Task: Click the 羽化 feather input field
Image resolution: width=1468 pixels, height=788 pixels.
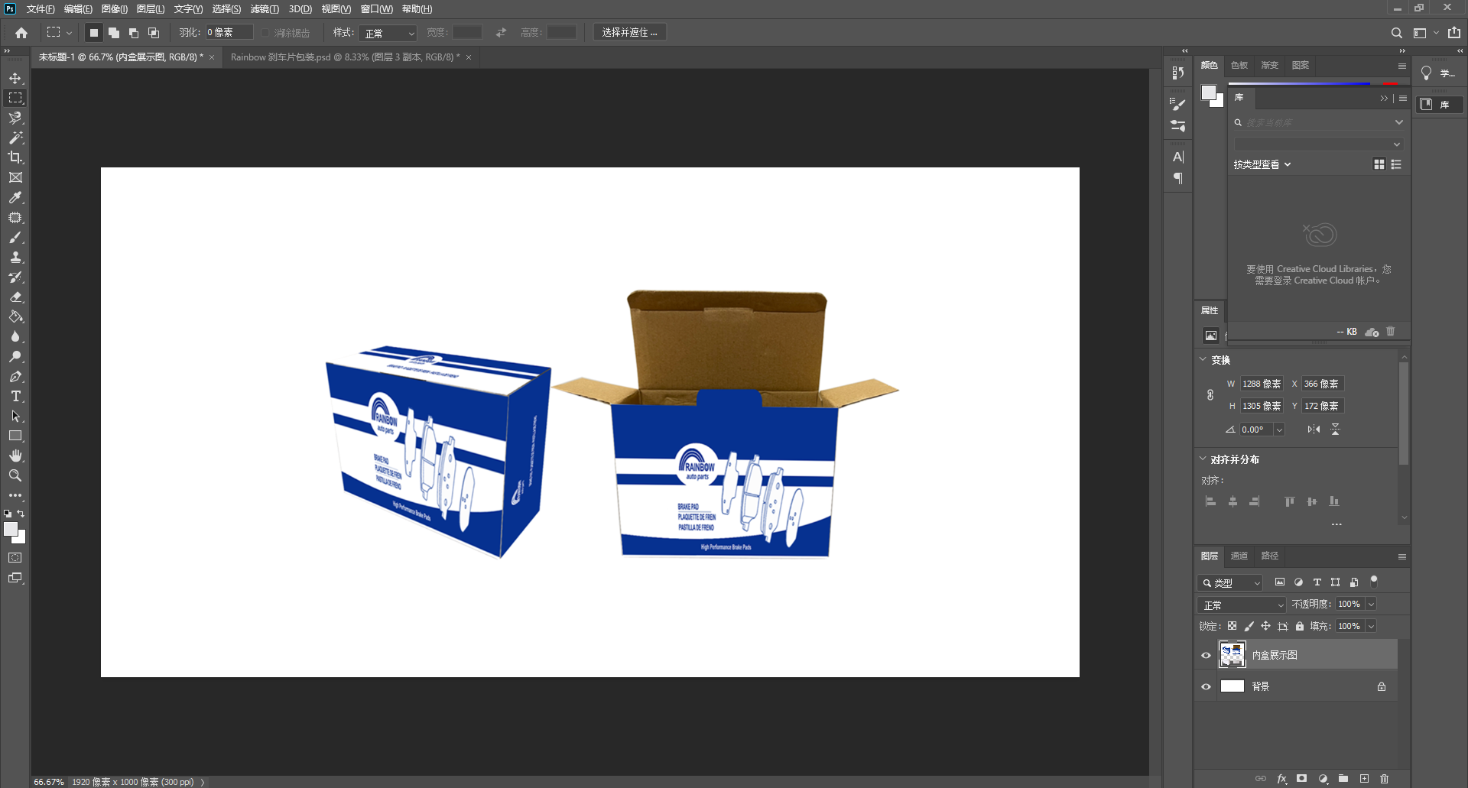Action: click(x=229, y=33)
